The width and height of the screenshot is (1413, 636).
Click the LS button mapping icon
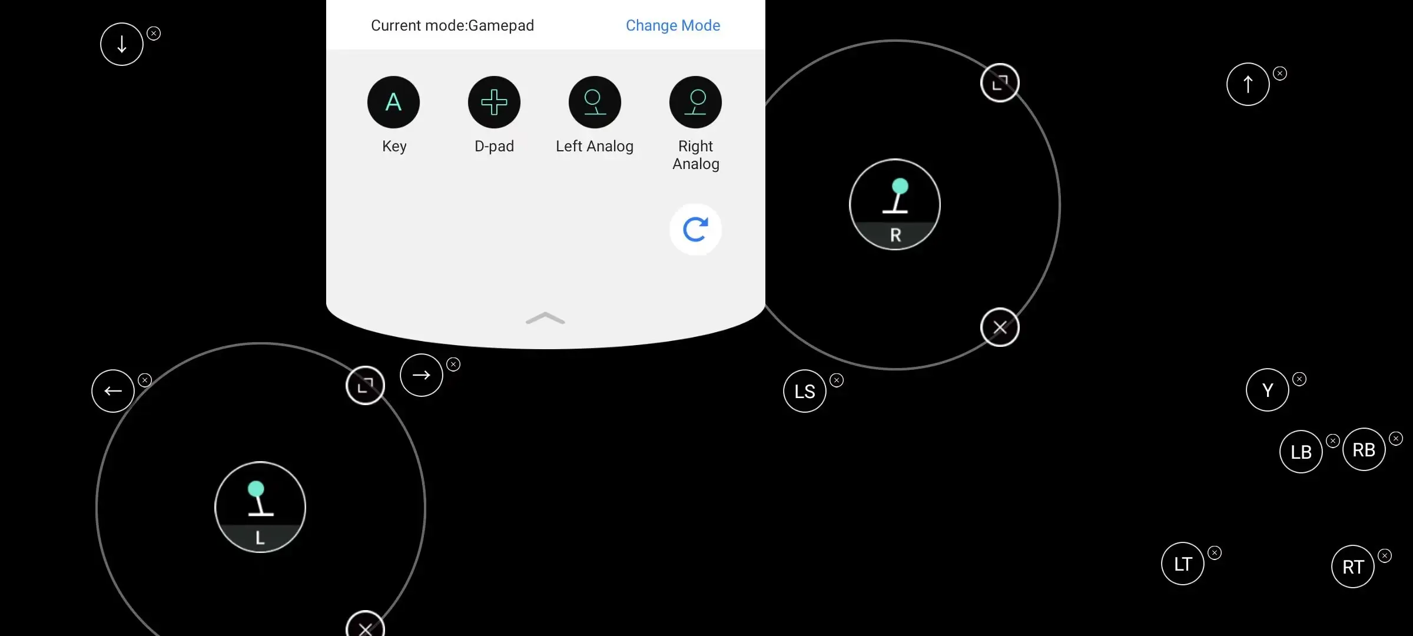click(804, 390)
